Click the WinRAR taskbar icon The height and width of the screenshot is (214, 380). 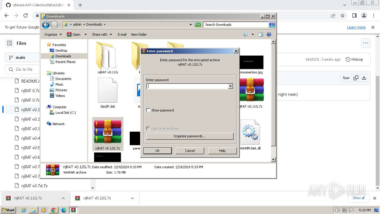point(73,210)
